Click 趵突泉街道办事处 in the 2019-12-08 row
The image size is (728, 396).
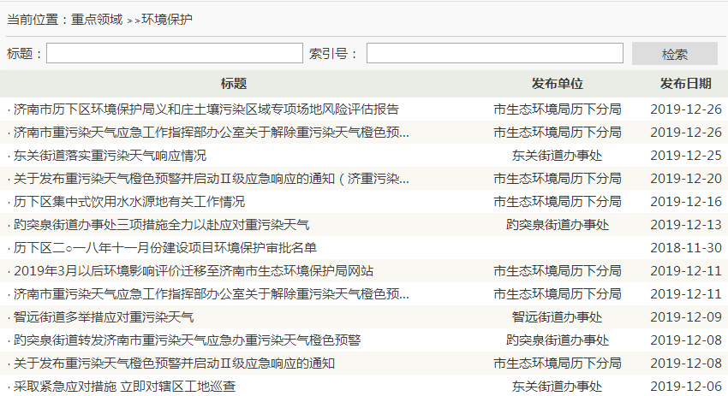pos(558,340)
